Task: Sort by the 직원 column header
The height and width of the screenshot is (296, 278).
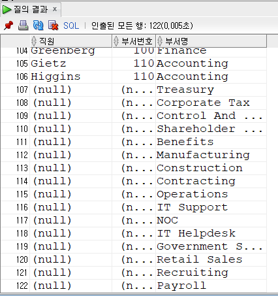Action: pyautogui.click(x=70, y=41)
